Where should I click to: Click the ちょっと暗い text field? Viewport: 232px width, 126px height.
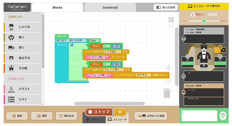pos(99,75)
